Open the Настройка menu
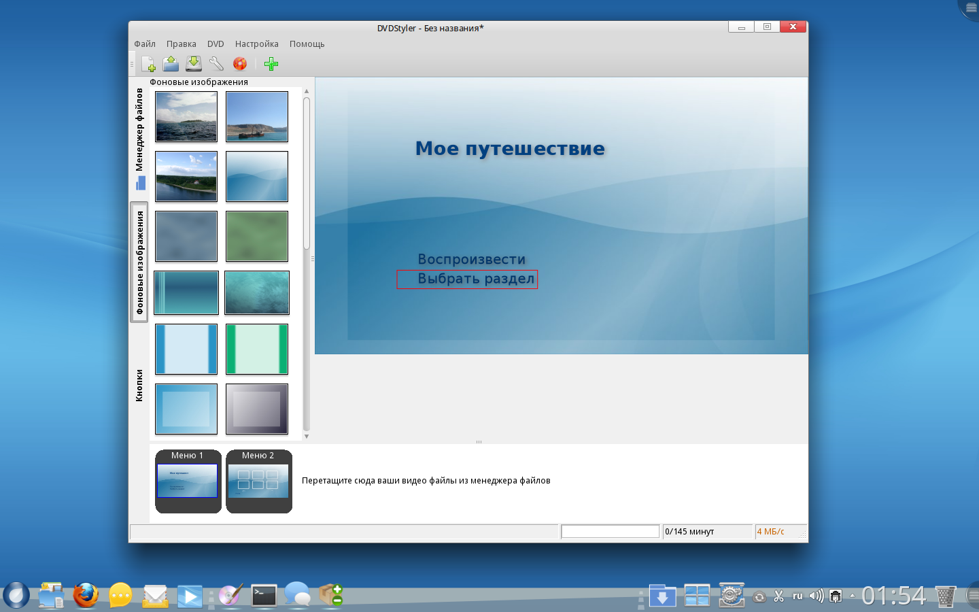 256,44
